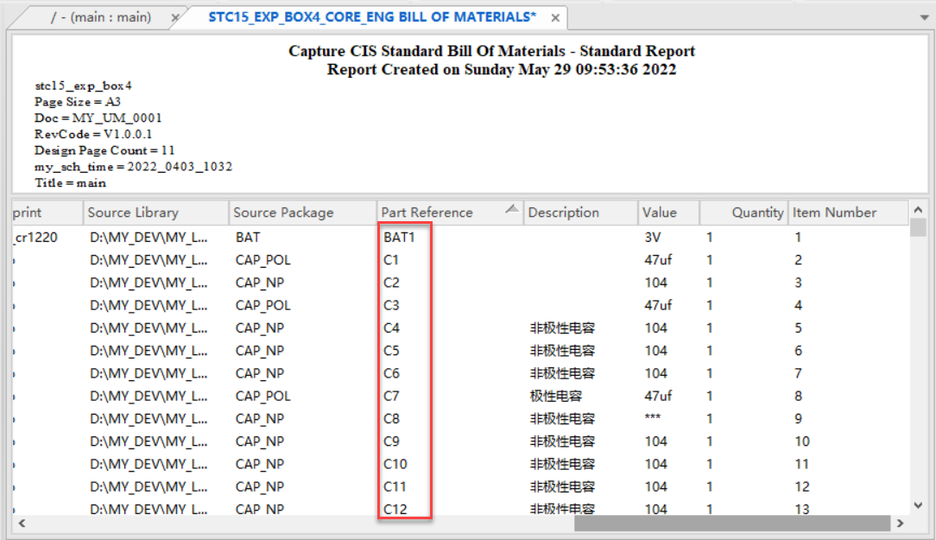This screenshot has height=540, width=936.
Task: Click the horizontal scrollbar left arrow
Action: [19, 524]
